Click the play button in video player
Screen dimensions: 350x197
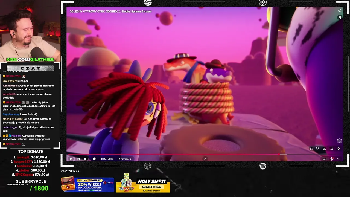[71, 159]
